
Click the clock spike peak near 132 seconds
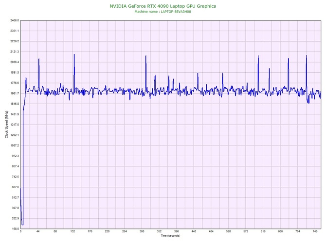pos(74,54)
